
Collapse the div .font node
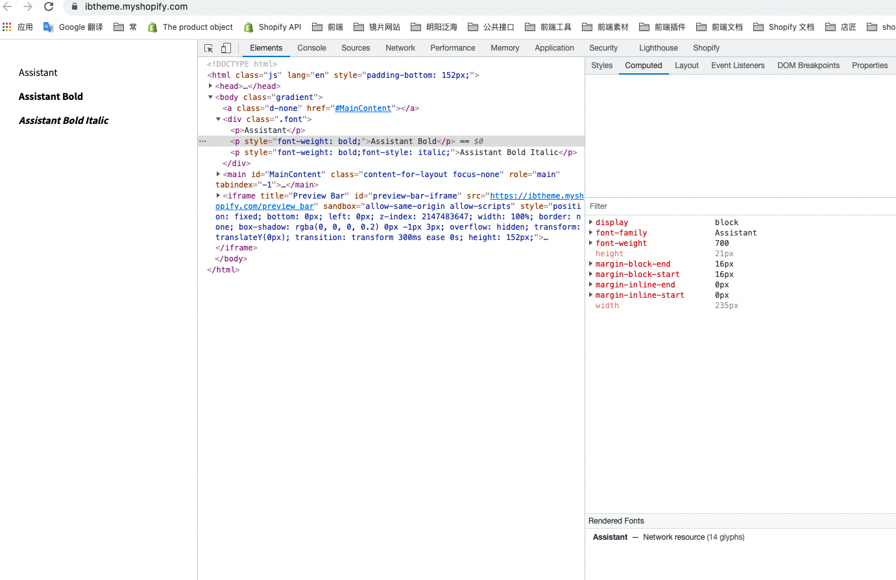(218, 119)
